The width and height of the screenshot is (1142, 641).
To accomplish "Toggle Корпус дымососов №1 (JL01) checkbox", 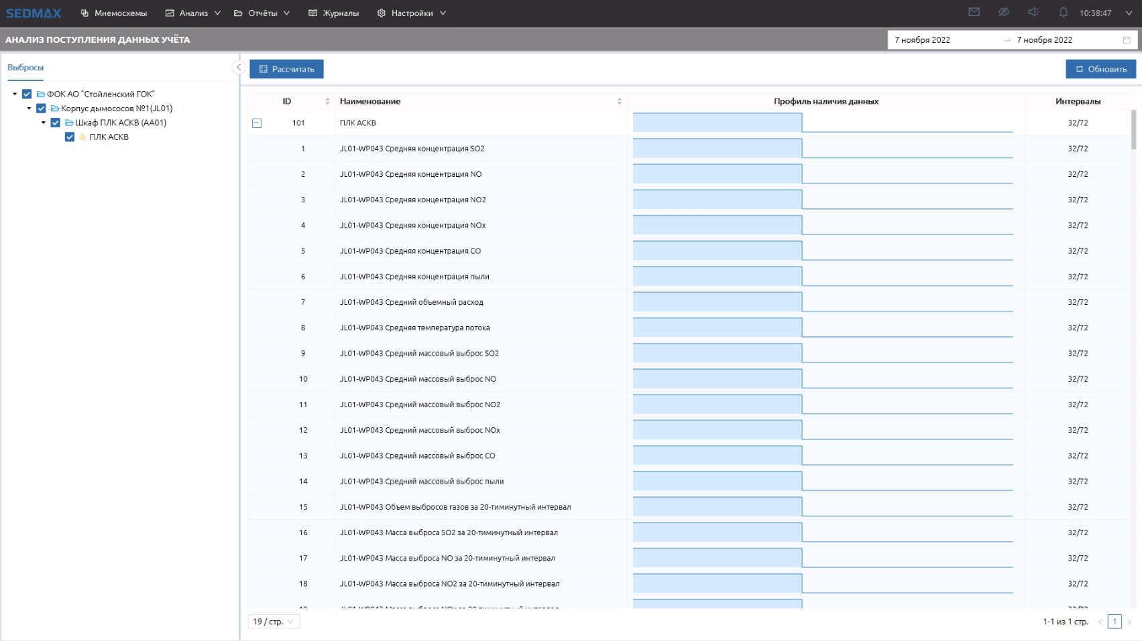I will coord(41,109).
